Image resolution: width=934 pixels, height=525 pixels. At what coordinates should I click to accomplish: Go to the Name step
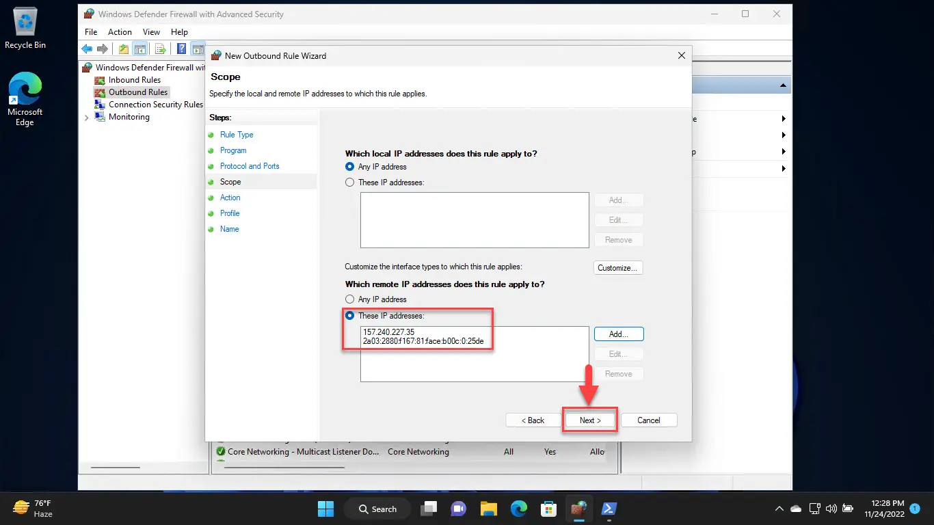pyautogui.click(x=230, y=229)
